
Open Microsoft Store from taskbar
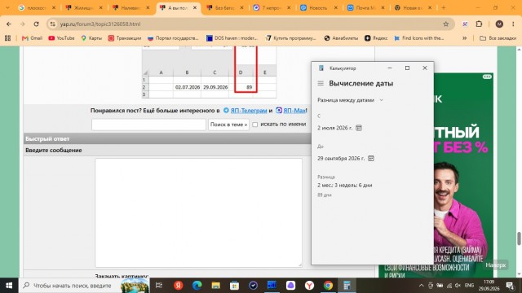tap(234, 286)
